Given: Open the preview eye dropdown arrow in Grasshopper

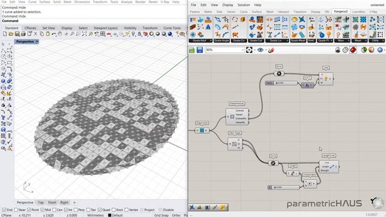Looking at the screenshot, I should click(266, 50).
